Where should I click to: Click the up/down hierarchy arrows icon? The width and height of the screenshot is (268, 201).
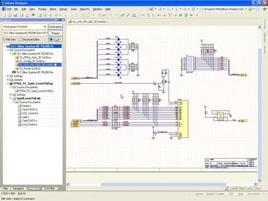click(122, 15)
